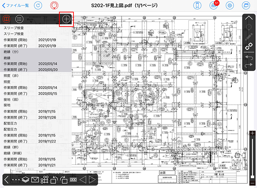
Task: Tap the red gauge icon in top bar
Action: [x=54, y=6]
